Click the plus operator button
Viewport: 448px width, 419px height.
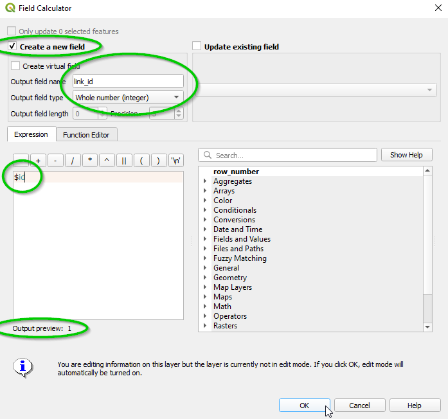click(x=39, y=161)
